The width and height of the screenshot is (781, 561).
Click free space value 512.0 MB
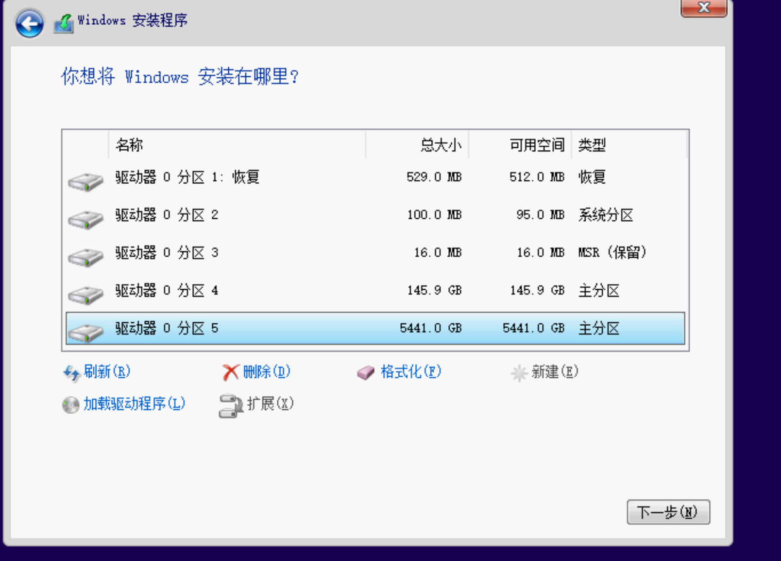(x=537, y=177)
